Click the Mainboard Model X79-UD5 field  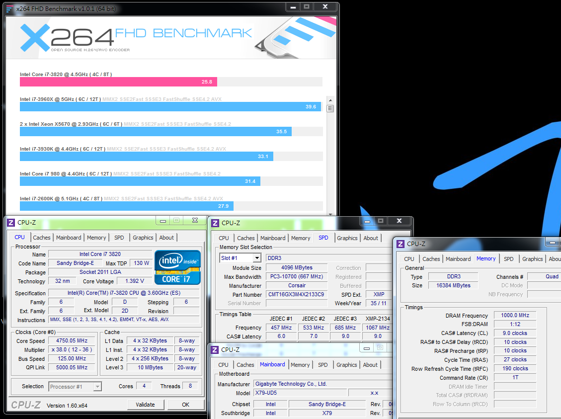pyautogui.click(x=300, y=393)
